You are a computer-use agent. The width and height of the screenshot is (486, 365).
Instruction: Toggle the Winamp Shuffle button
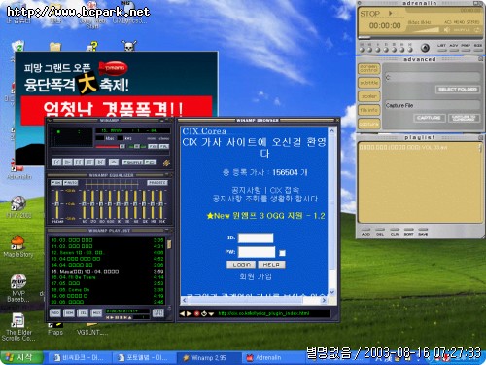point(132,162)
